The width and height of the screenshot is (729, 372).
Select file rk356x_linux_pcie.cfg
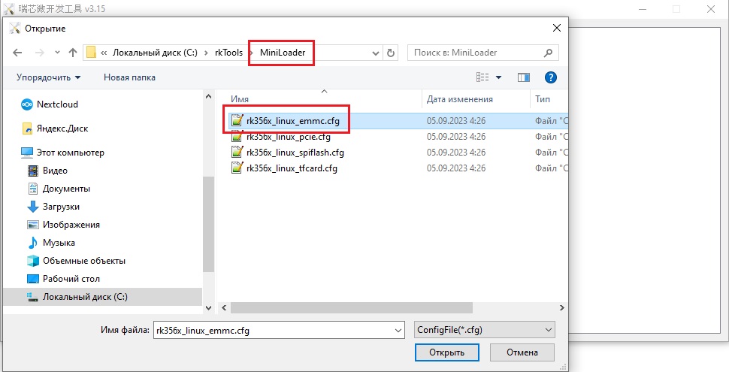tap(289, 137)
